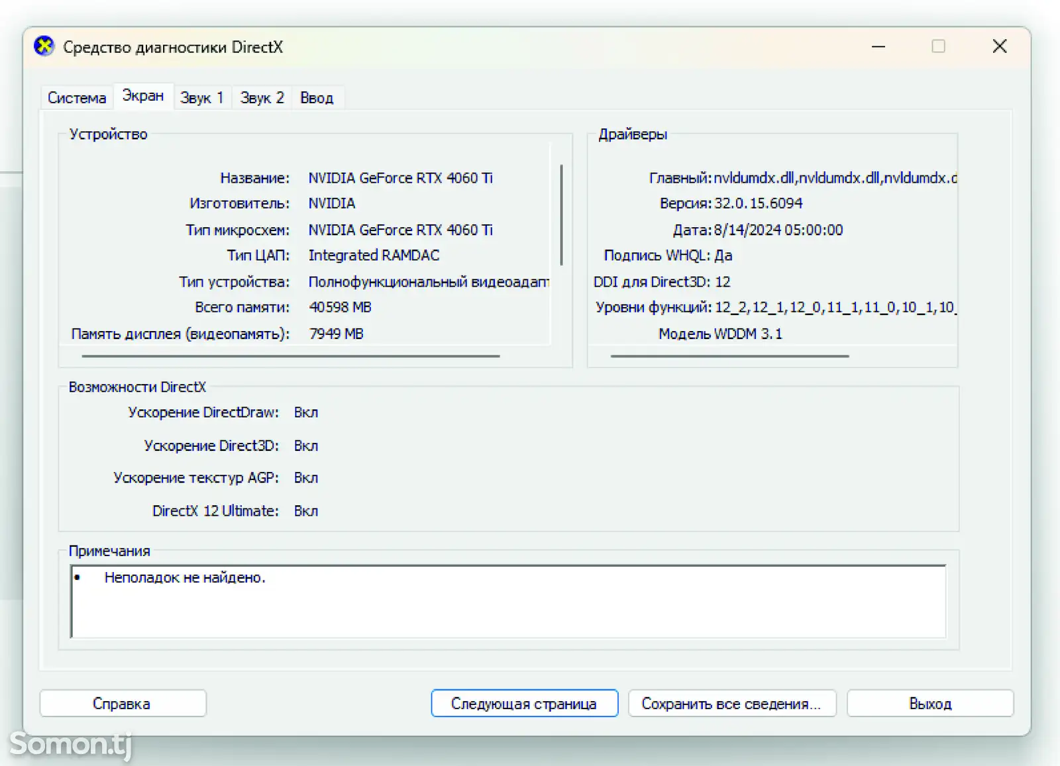Viewport: 1060px width, 766px height.
Task: Switch to the Система tab
Action: coord(77,98)
